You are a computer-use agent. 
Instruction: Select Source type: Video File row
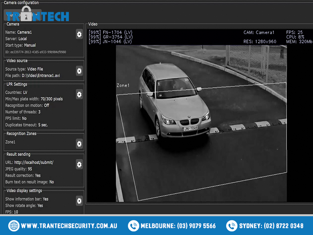(x=24, y=69)
